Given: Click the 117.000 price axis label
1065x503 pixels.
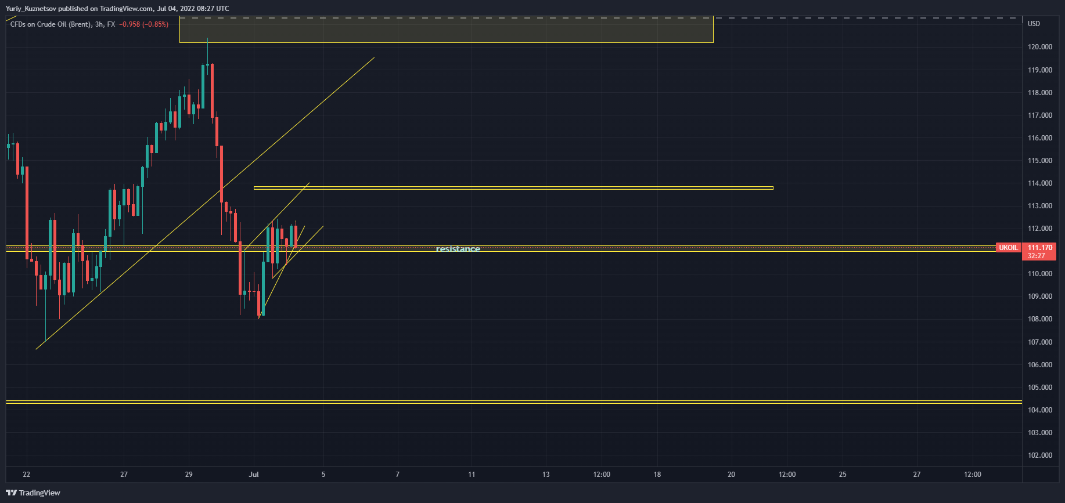Looking at the screenshot, I should pyautogui.click(x=1039, y=115).
